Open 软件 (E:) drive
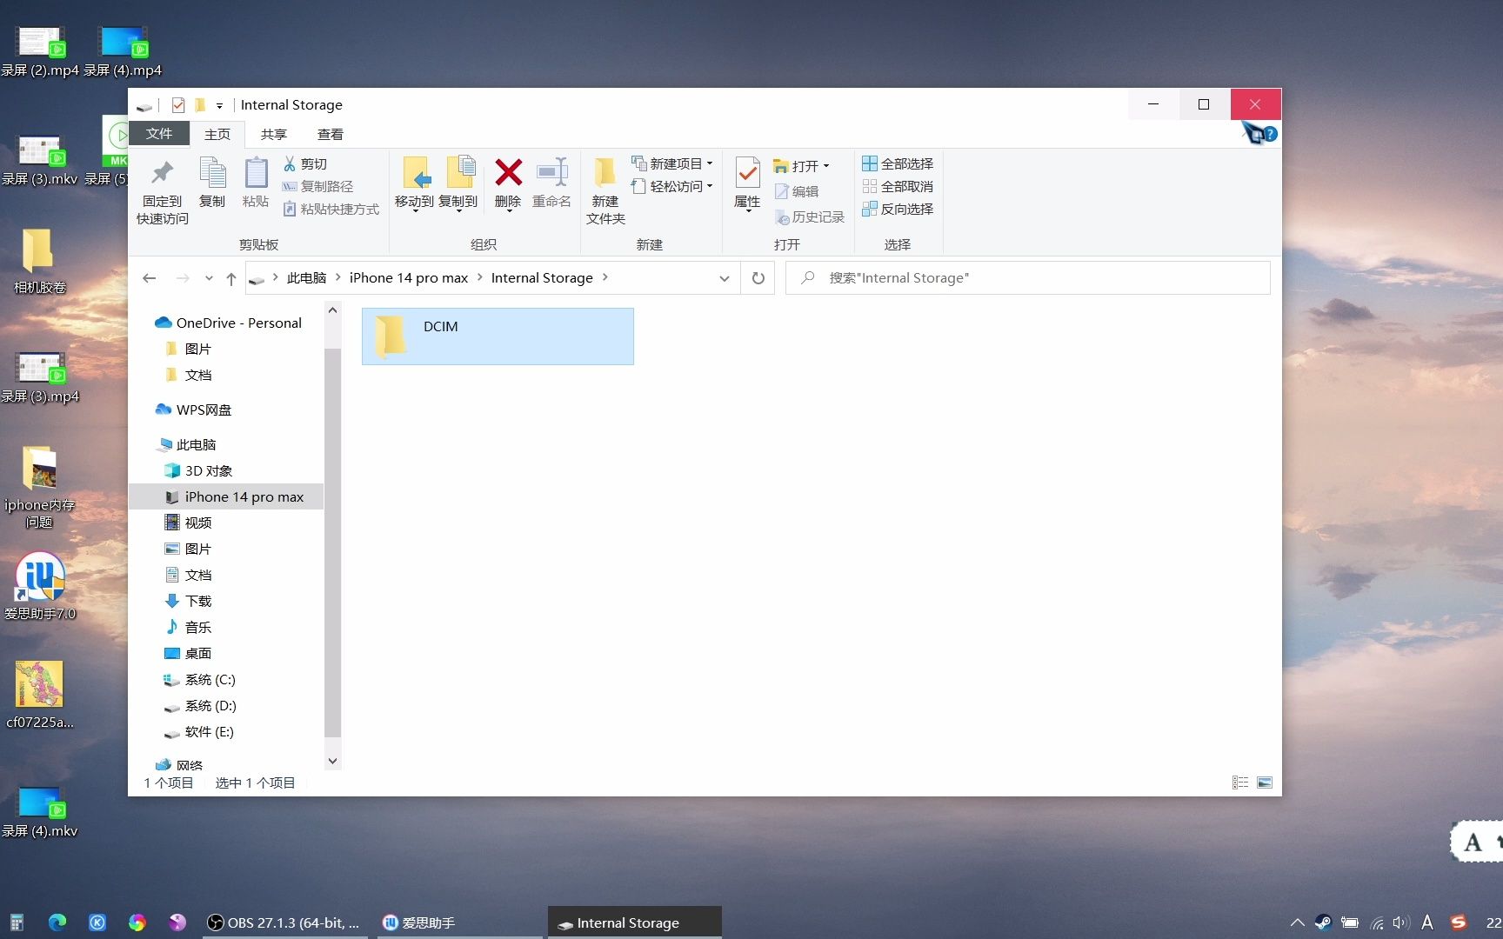Screen dimensions: 1503x939 tap(199, 731)
